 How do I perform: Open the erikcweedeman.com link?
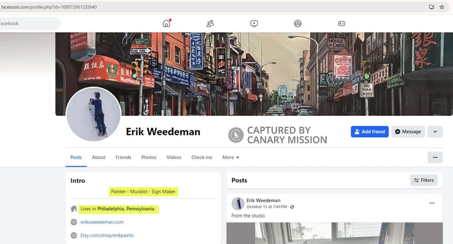click(x=102, y=222)
